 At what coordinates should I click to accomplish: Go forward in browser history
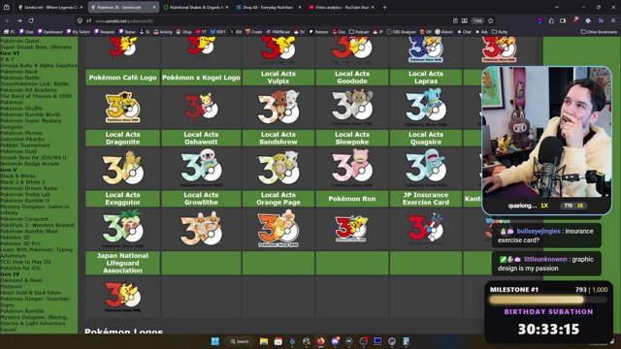pyautogui.click(x=19, y=20)
